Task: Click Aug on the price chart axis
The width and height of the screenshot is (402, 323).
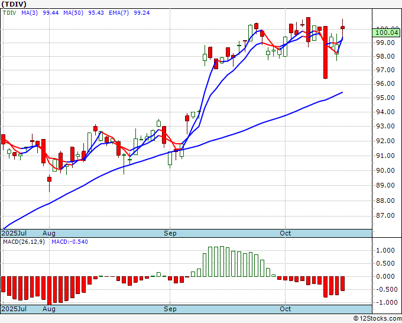Action: [49, 233]
